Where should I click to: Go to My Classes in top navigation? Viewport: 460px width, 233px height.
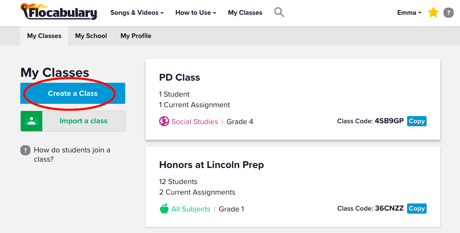click(245, 13)
